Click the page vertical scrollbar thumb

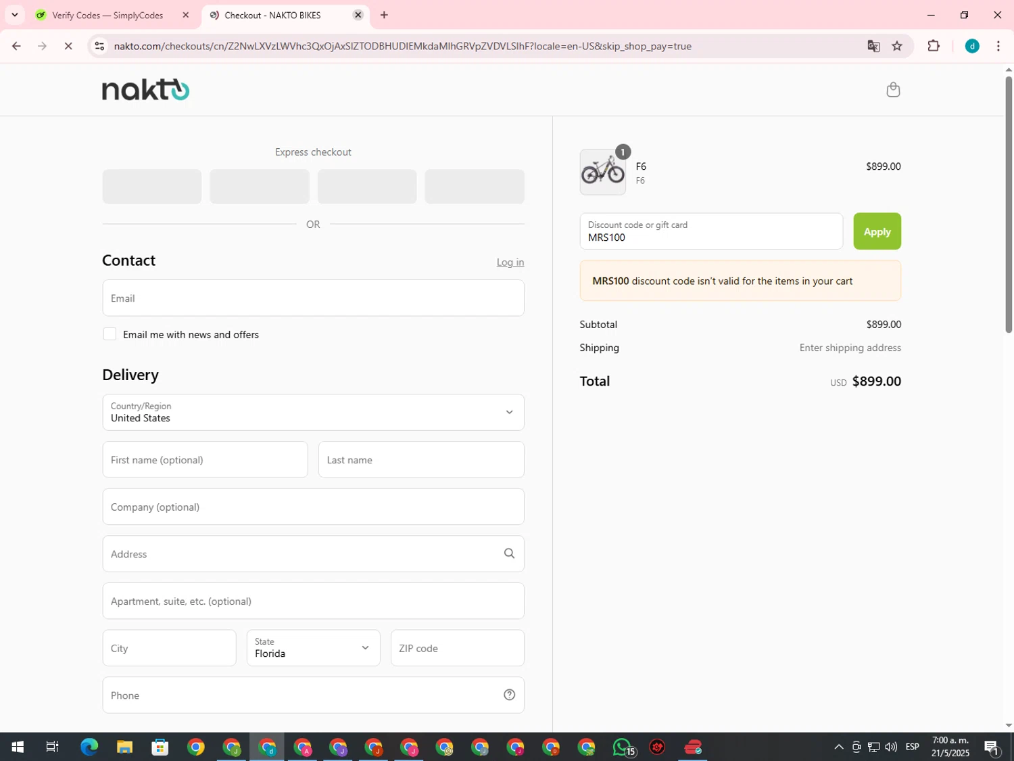pyautogui.click(x=1009, y=204)
